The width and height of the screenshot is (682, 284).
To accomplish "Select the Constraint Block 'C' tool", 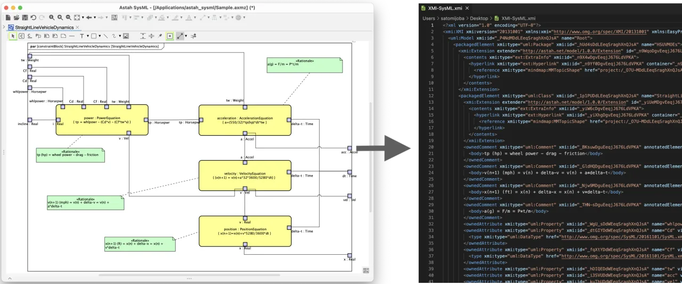I will click(21, 36).
